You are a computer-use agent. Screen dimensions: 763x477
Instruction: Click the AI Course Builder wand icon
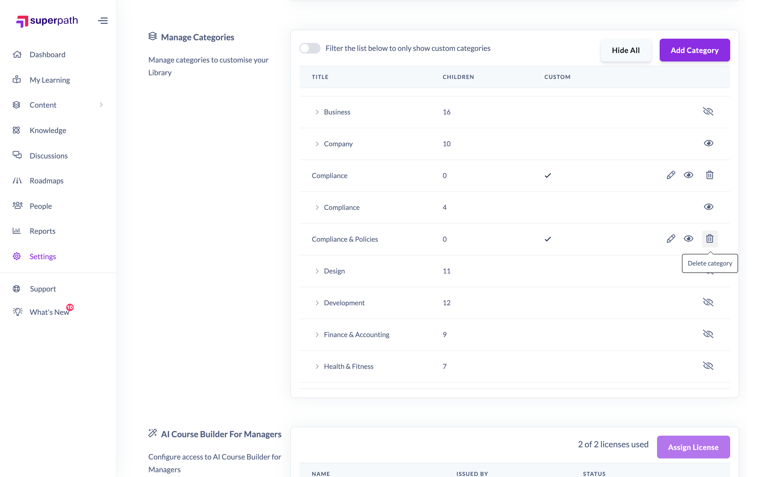153,433
